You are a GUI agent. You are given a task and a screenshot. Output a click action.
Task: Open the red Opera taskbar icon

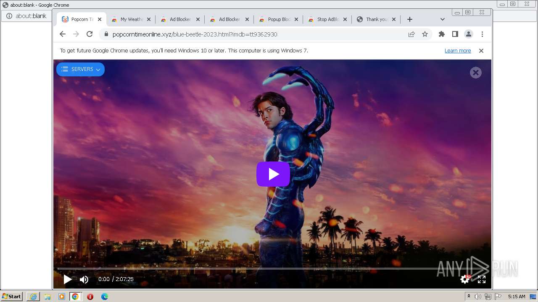click(90, 297)
